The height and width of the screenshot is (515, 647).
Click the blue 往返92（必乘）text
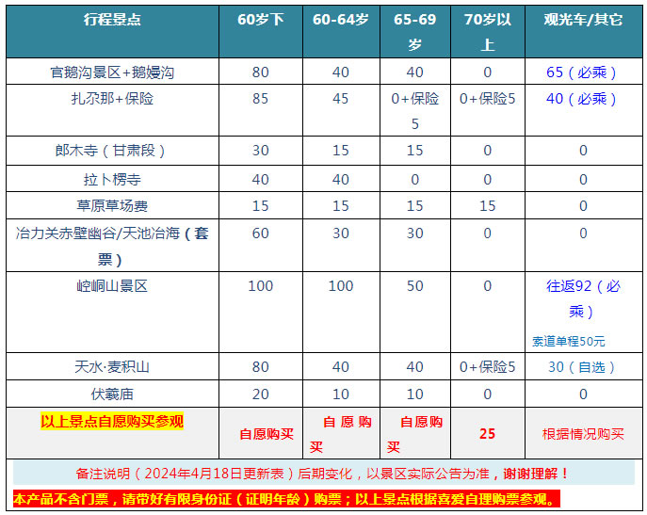[582, 298]
